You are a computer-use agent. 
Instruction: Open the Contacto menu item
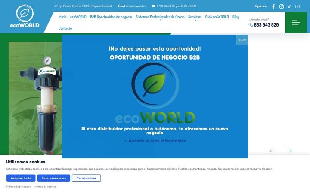coord(65,28)
